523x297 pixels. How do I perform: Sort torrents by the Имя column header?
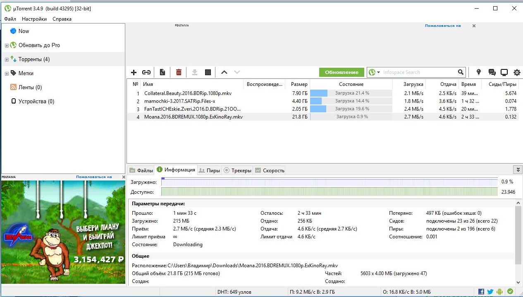(192, 84)
